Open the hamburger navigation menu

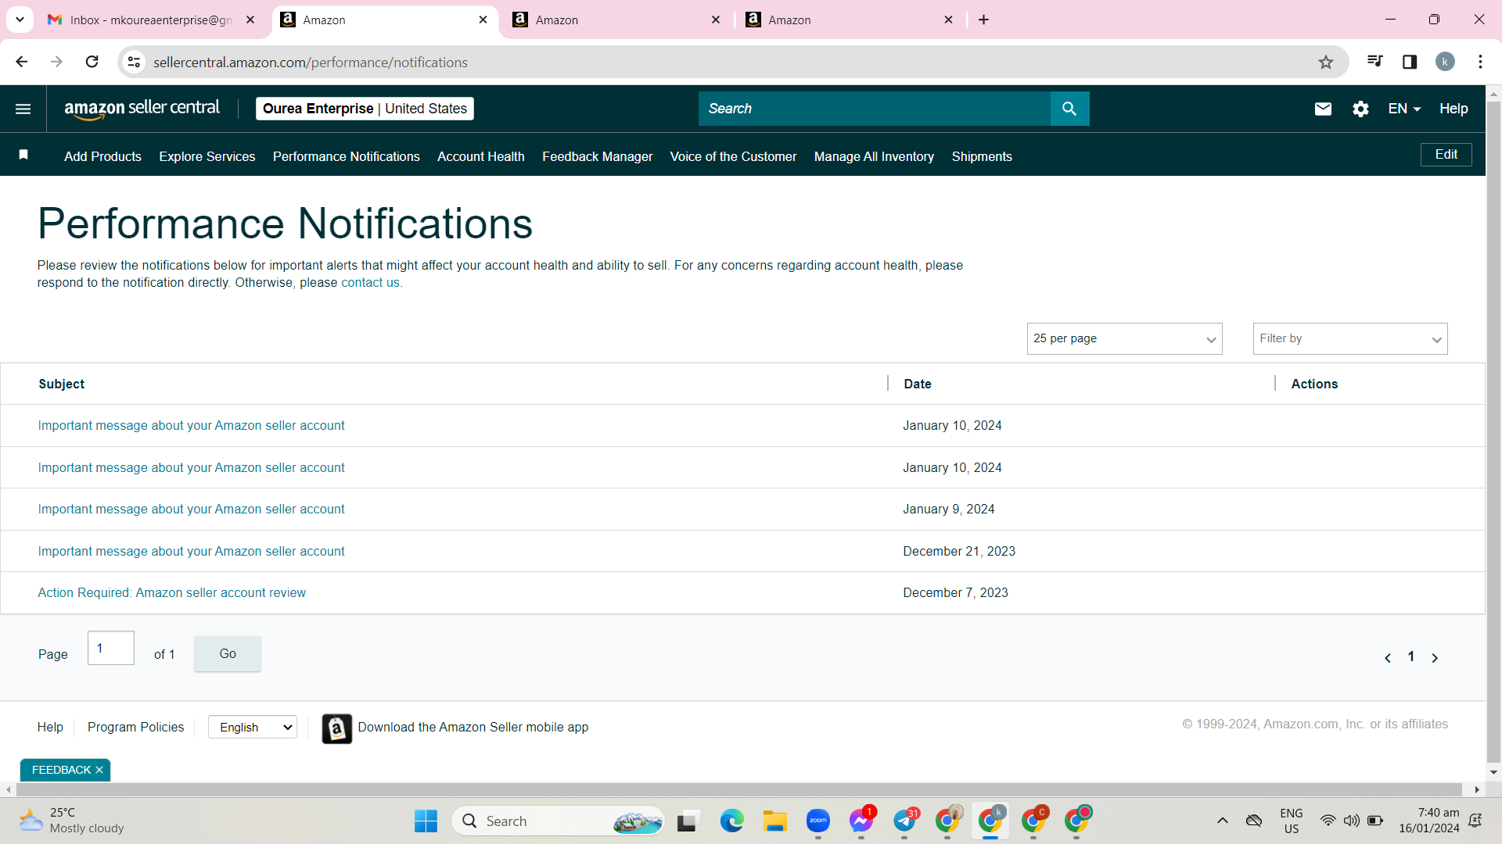23,109
